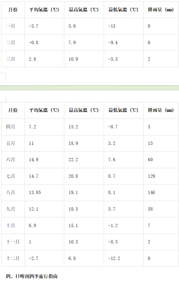
Task: Select the 六月 highest temperature 22.2
Action: [x=73, y=160]
